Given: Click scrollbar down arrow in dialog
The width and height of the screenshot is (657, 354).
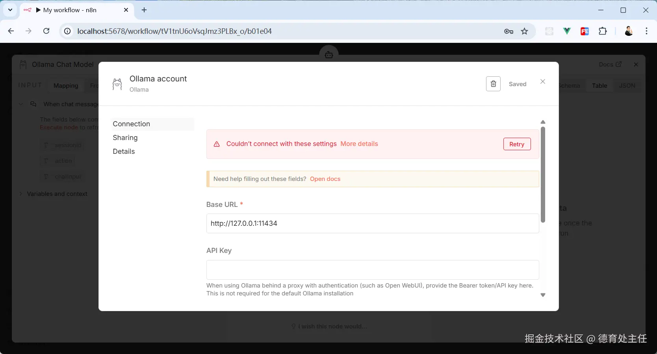Looking at the screenshot, I should [543, 295].
